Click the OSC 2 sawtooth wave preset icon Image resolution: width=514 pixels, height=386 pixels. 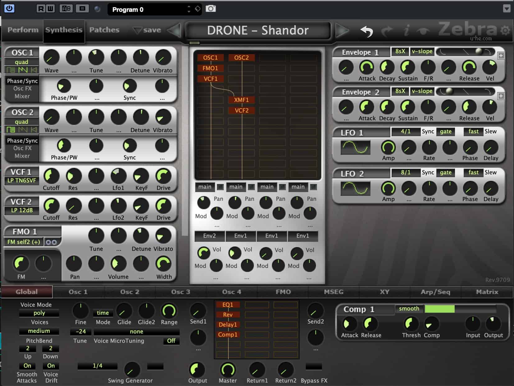click(x=23, y=129)
